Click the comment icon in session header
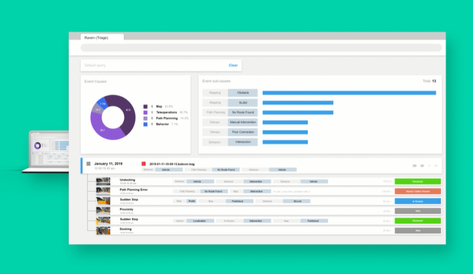 coord(414,166)
